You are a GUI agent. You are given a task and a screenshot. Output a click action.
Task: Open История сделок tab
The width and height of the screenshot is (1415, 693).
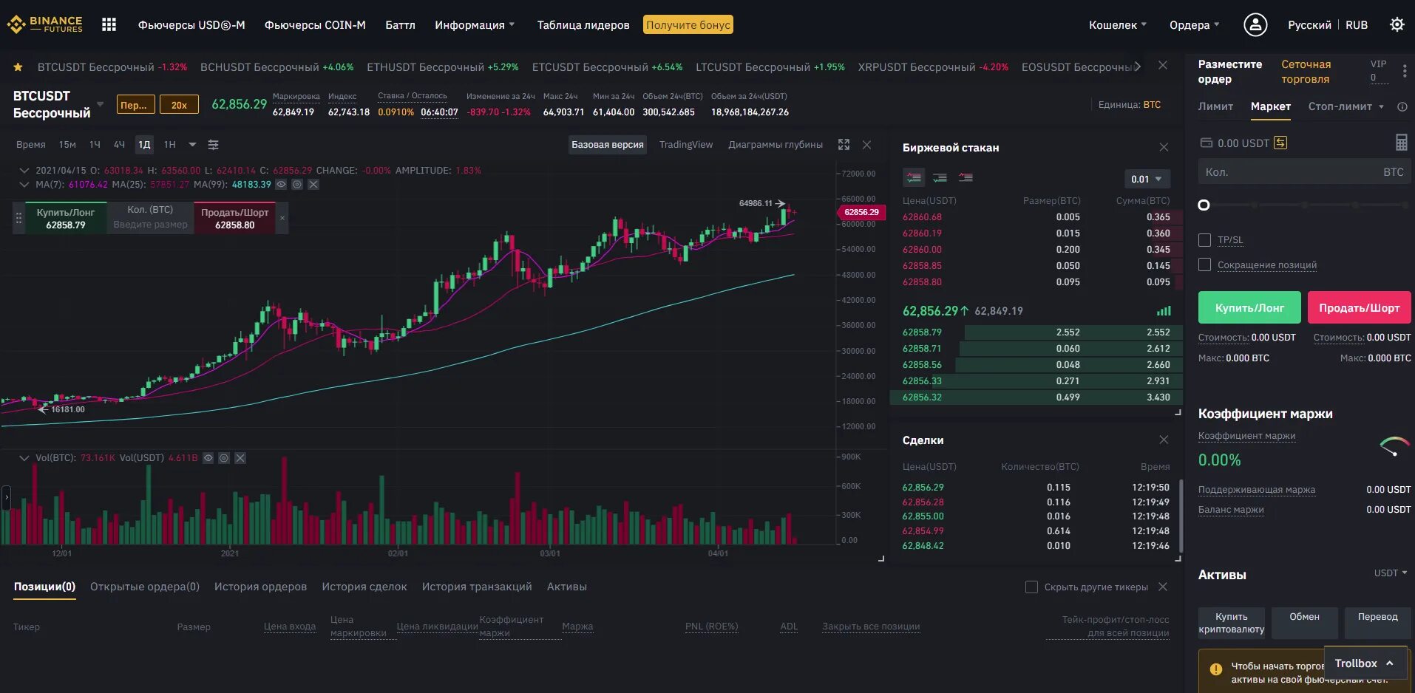pyautogui.click(x=364, y=587)
